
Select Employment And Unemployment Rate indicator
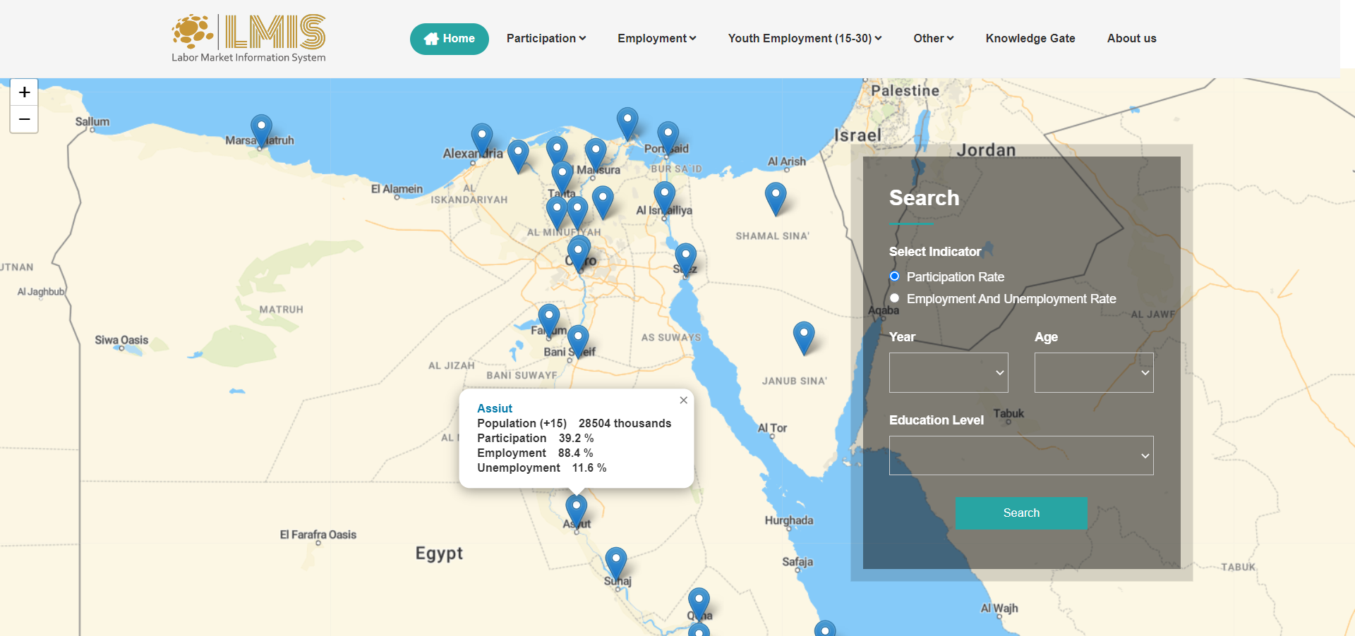click(895, 298)
